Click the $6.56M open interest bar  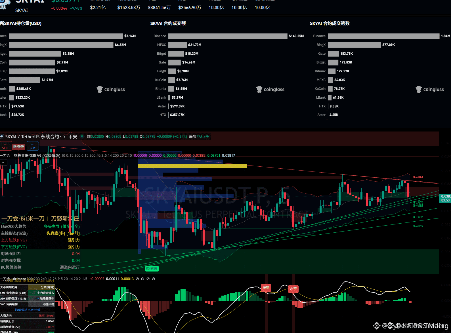(x=61, y=45)
